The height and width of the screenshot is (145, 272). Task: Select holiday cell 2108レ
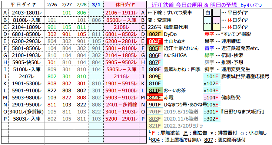122,27
